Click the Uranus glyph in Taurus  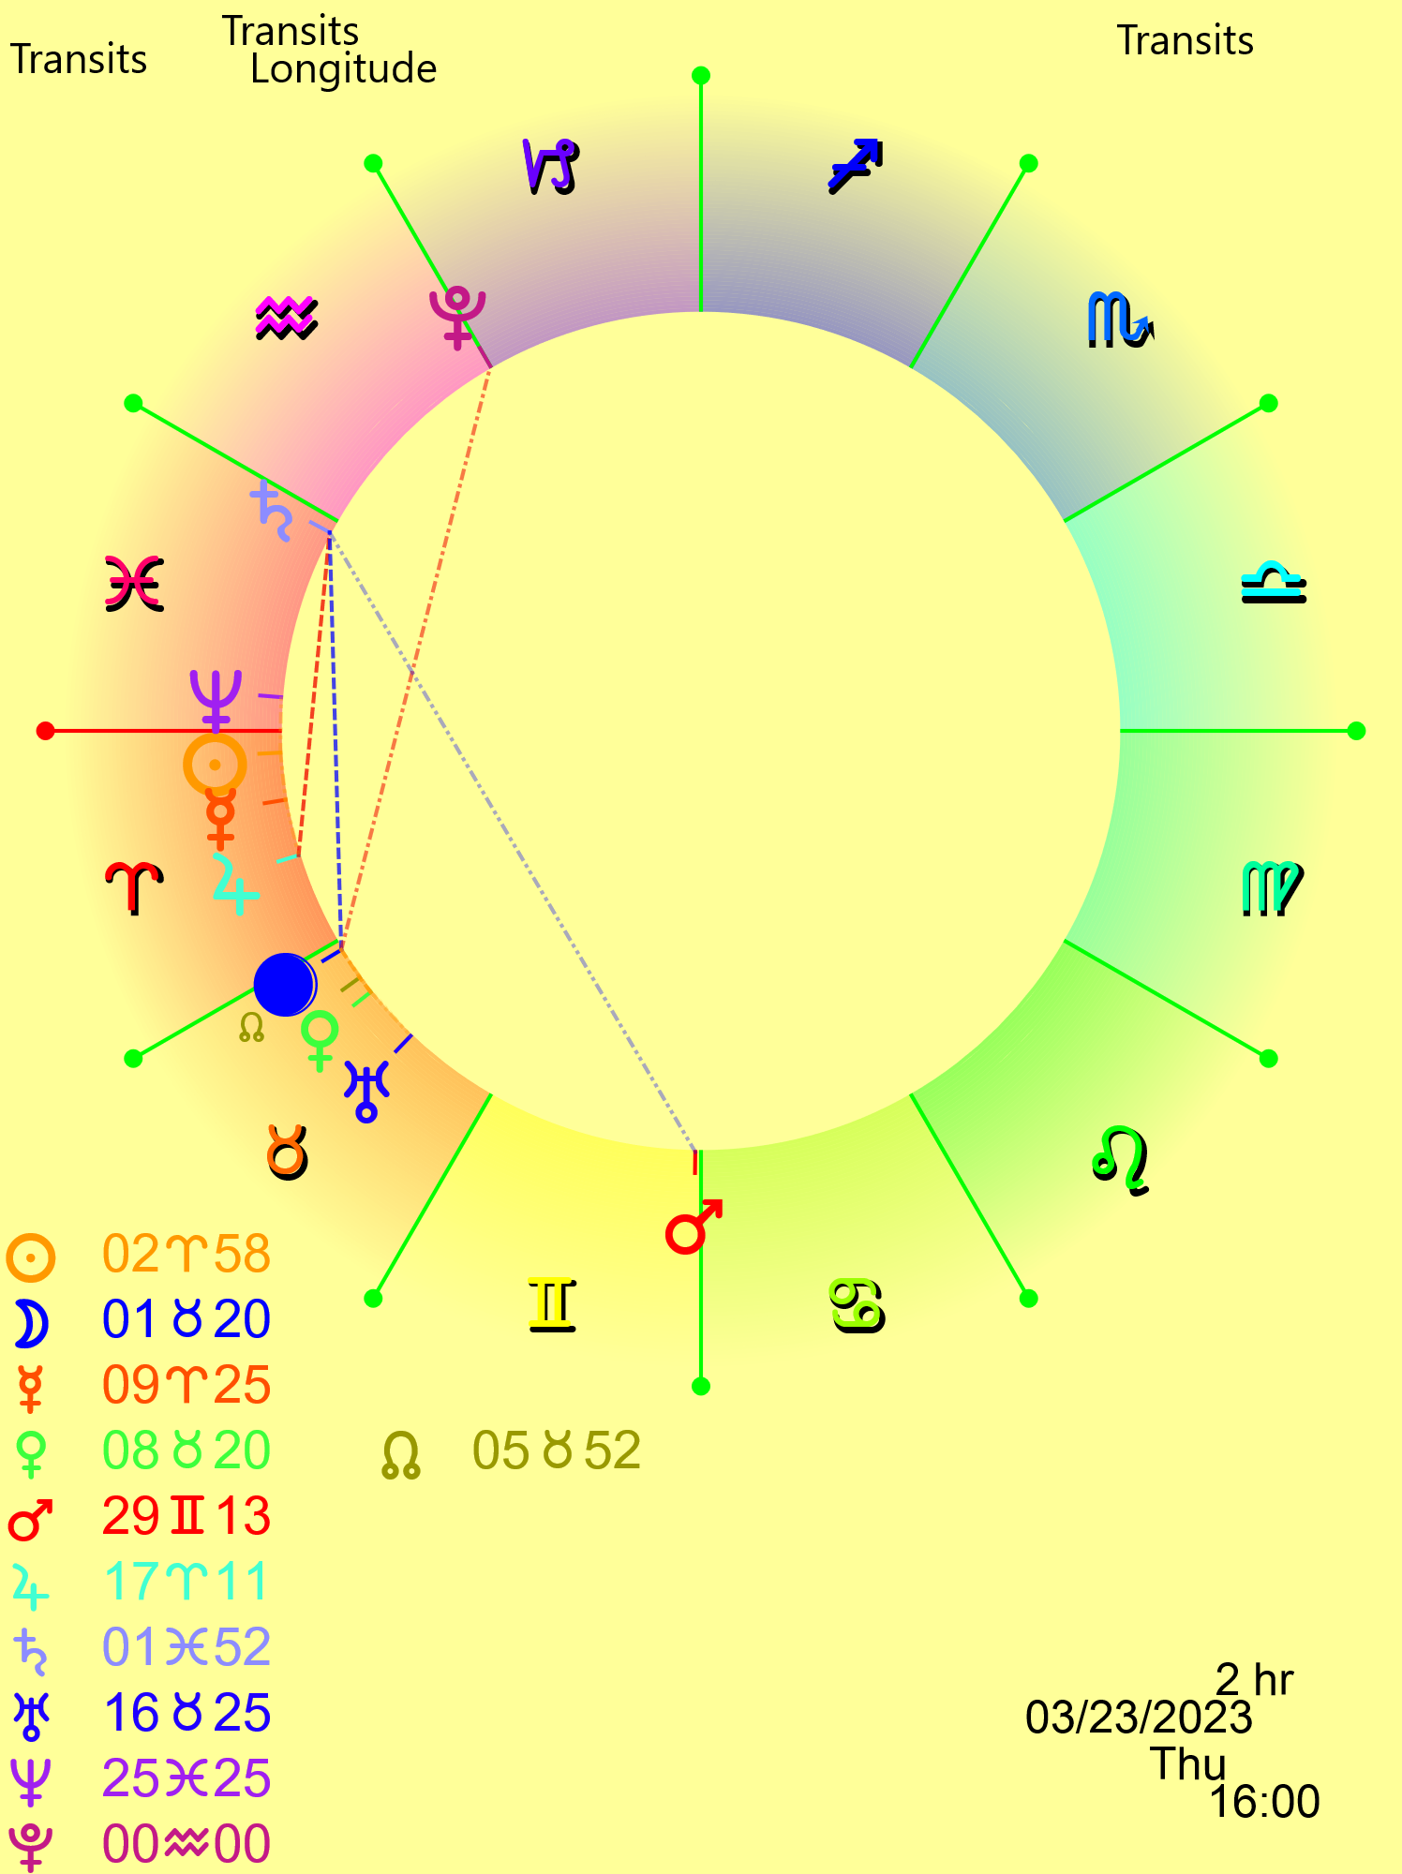tap(366, 1091)
